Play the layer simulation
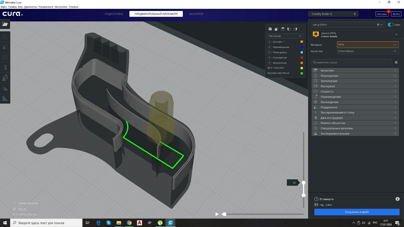404x227 pixels. tap(217, 214)
